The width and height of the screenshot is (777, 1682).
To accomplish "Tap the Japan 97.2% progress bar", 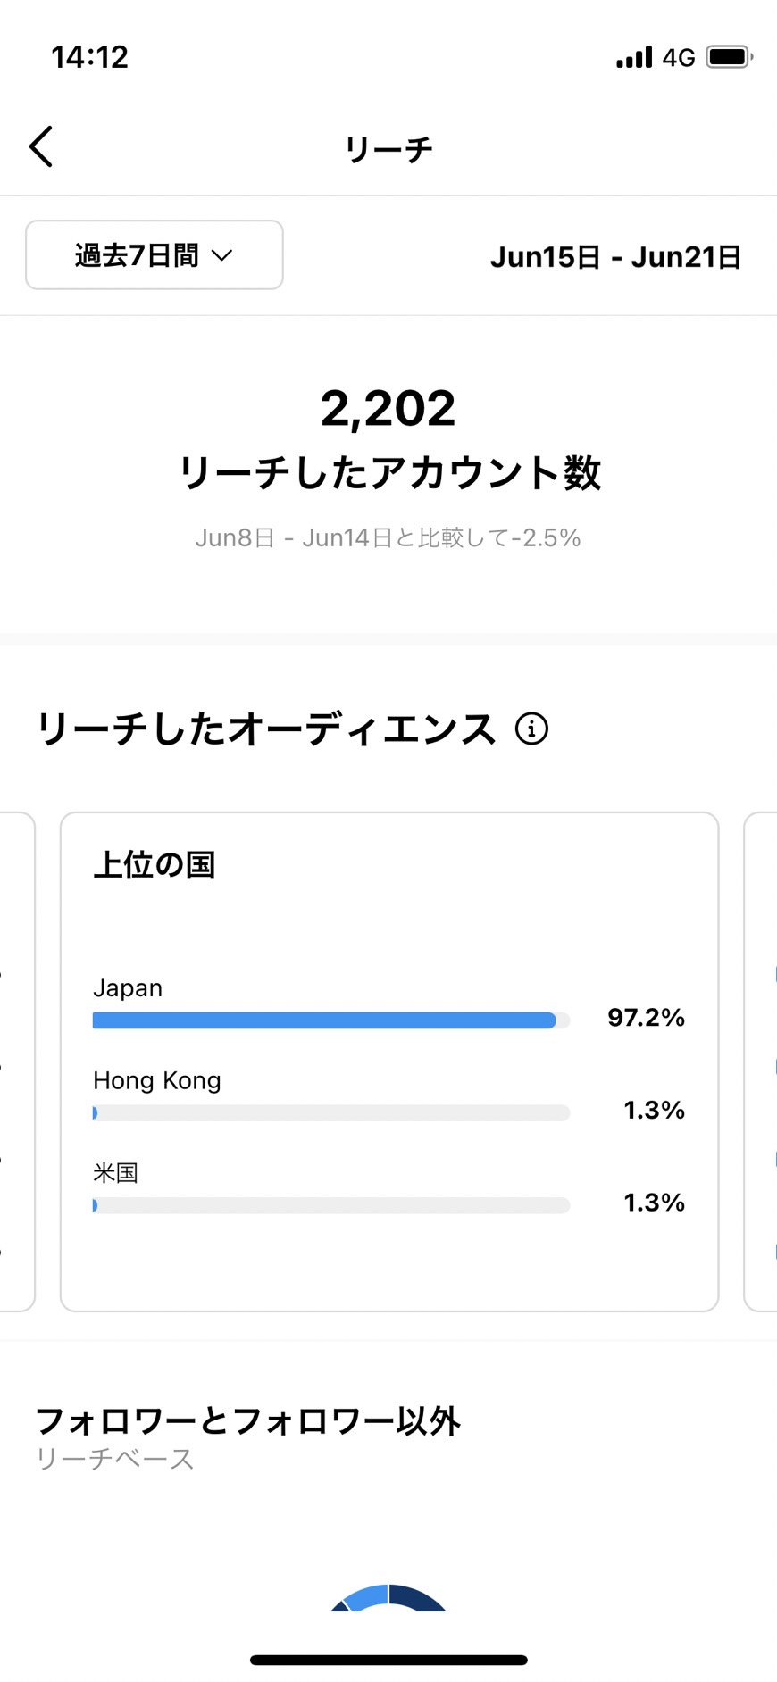I will click(331, 1020).
